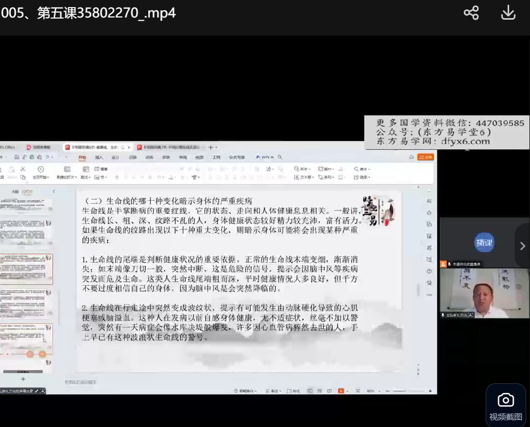Click the orange share button in WPS

pyautogui.click(x=425, y=157)
